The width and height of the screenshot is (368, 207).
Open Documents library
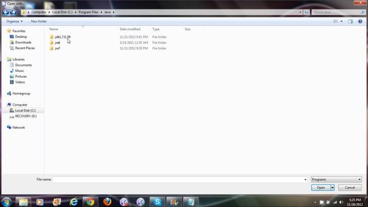click(x=23, y=65)
